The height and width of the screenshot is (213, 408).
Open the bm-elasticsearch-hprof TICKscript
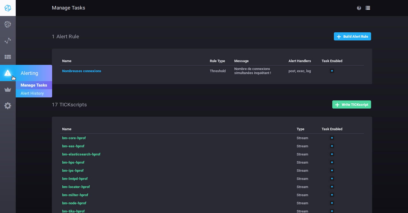click(81, 154)
